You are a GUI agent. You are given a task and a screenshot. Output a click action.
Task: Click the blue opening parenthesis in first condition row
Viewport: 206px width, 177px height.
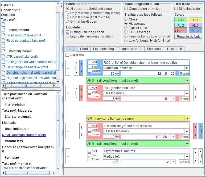(x=81, y=68)
